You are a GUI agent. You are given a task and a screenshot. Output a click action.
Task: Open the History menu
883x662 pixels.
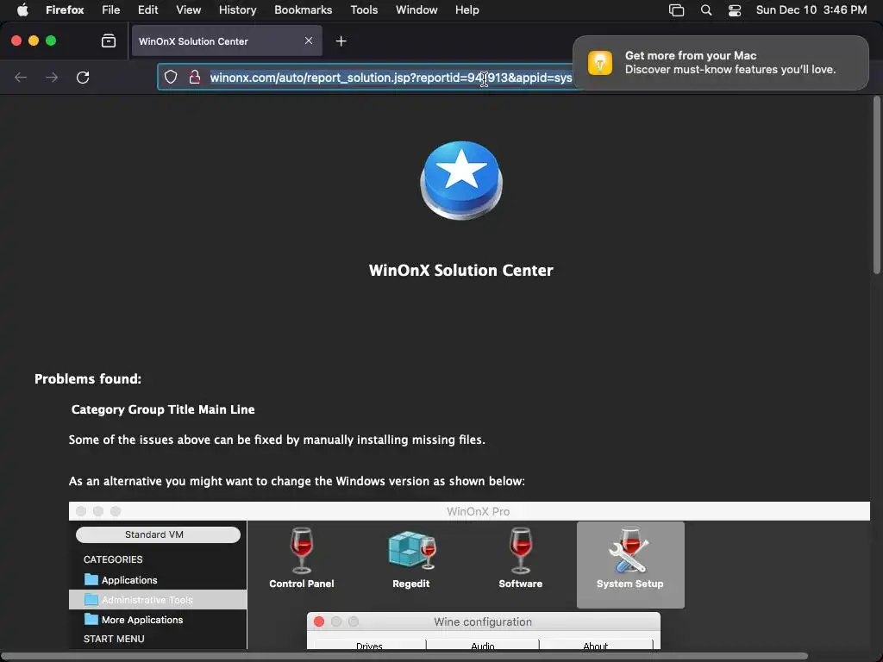click(237, 9)
